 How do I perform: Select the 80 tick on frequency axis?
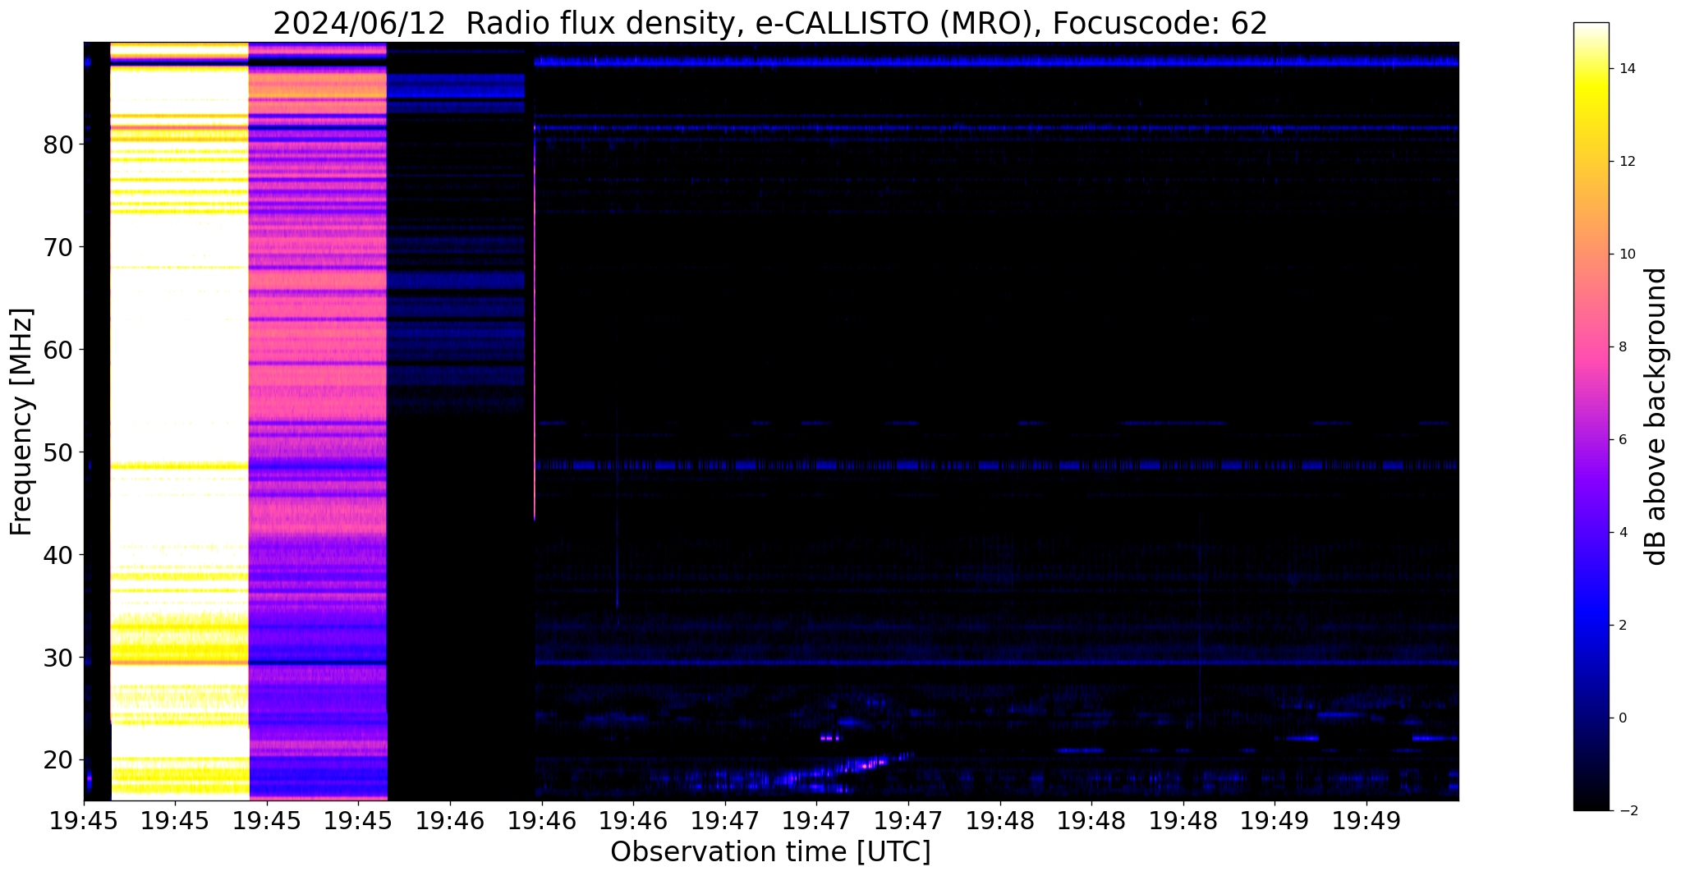tap(59, 144)
